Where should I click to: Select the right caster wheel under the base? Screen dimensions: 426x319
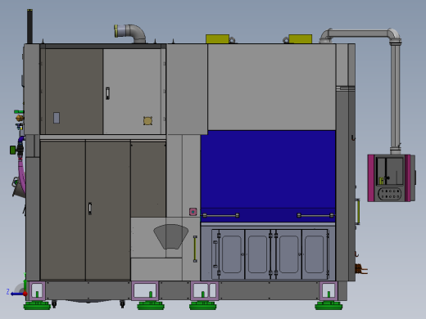click(x=122, y=304)
